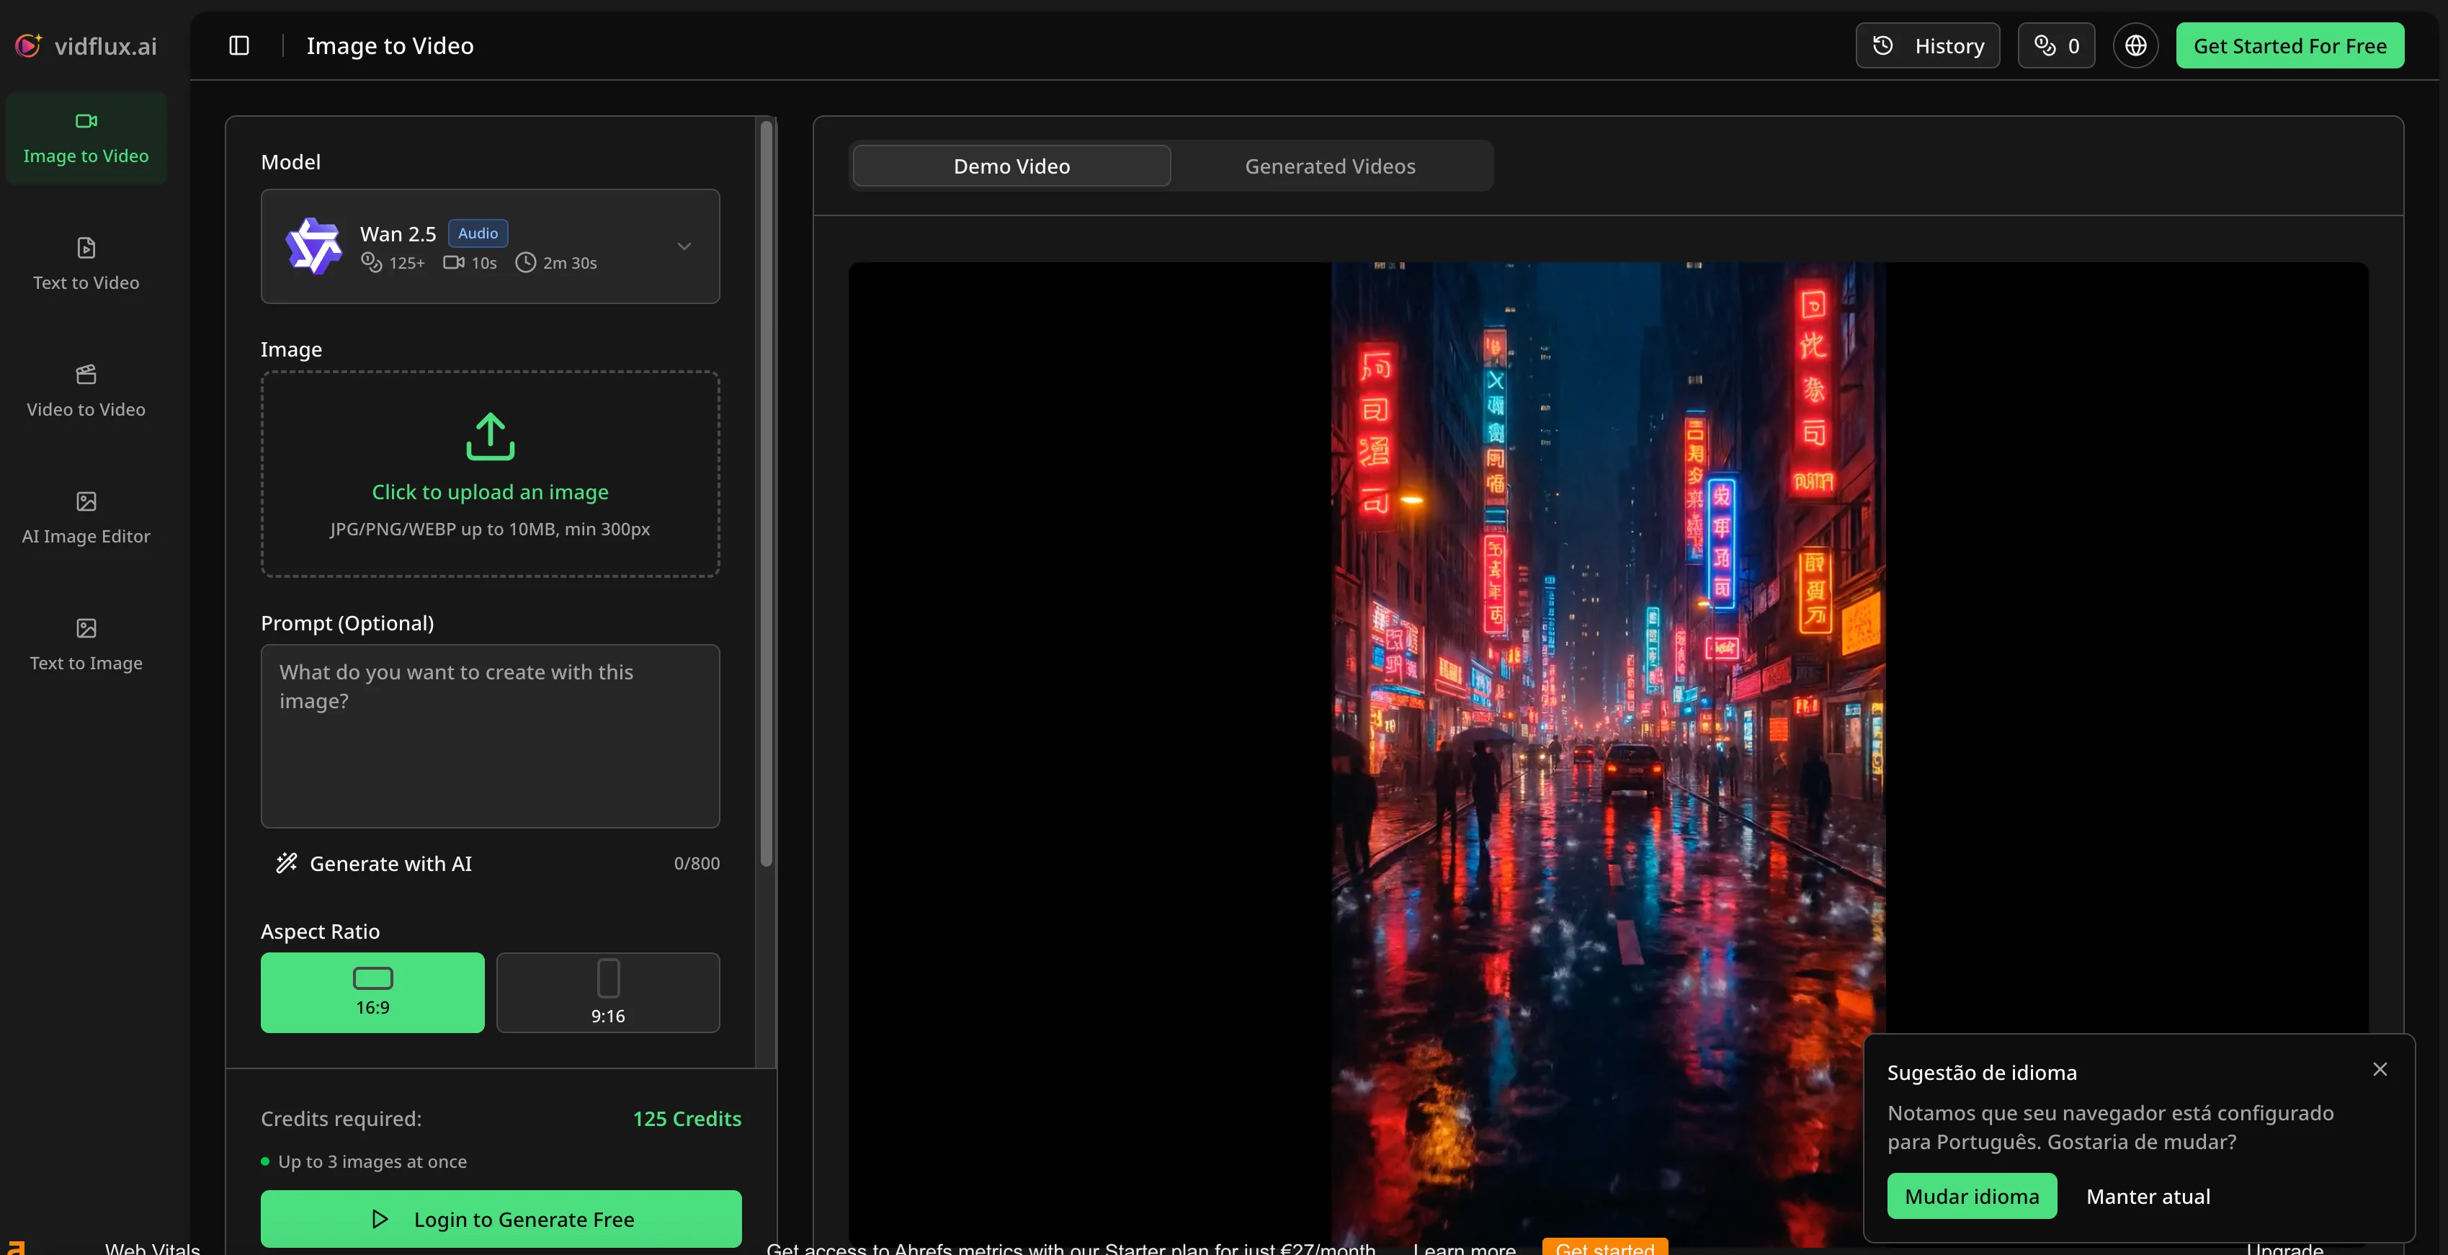Click the AI Image Editor picture icon
Image resolution: width=2448 pixels, height=1255 pixels.
click(86, 501)
